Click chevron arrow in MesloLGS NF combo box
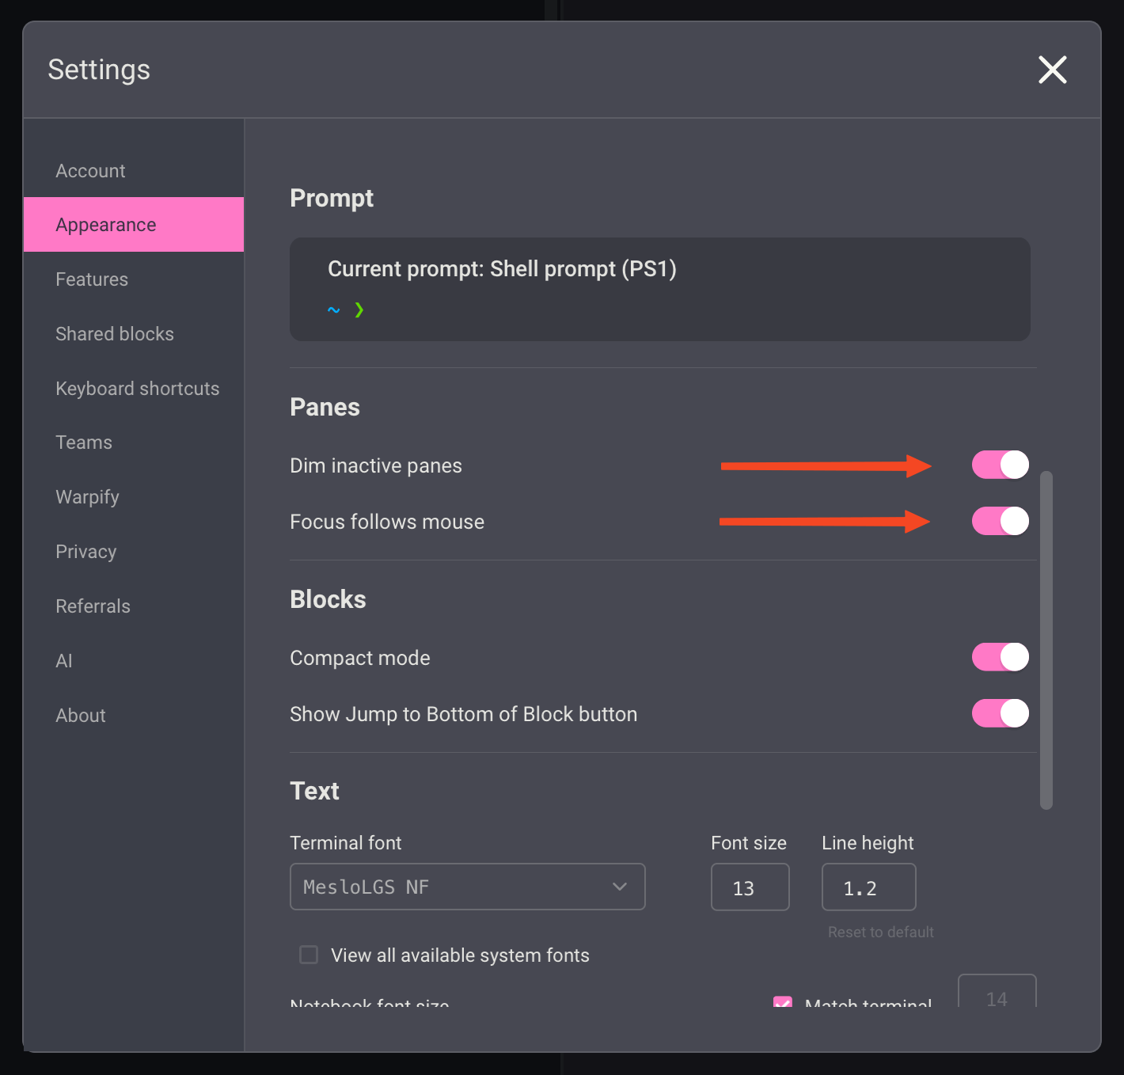The height and width of the screenshot is (1075, 1124). [x=619, y=887]
